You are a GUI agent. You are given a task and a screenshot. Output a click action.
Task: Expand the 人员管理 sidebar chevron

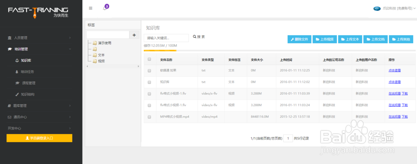point(70,38)
